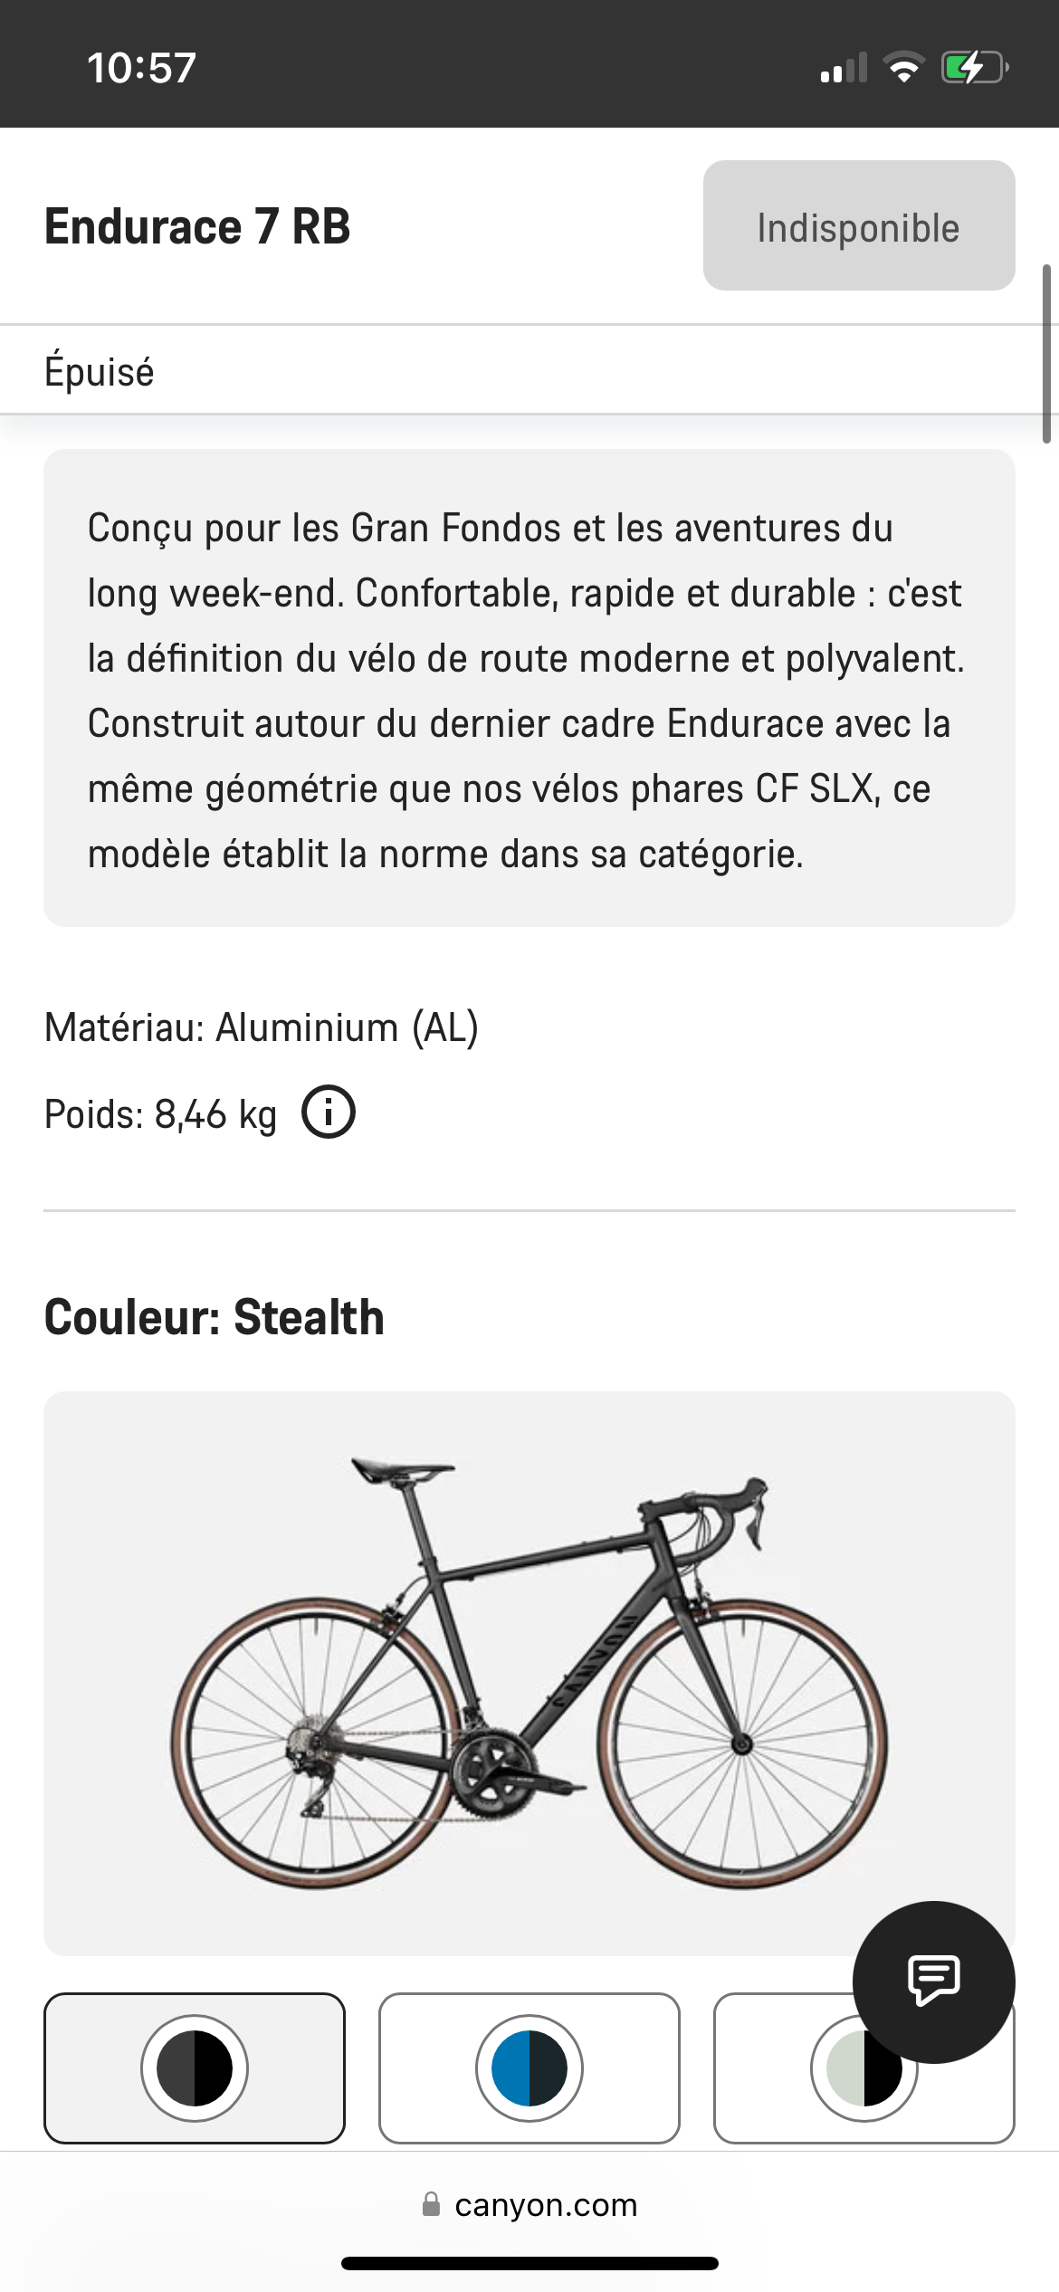Tap the Matériau: Aluminium (AL) text

(262, 1027)
